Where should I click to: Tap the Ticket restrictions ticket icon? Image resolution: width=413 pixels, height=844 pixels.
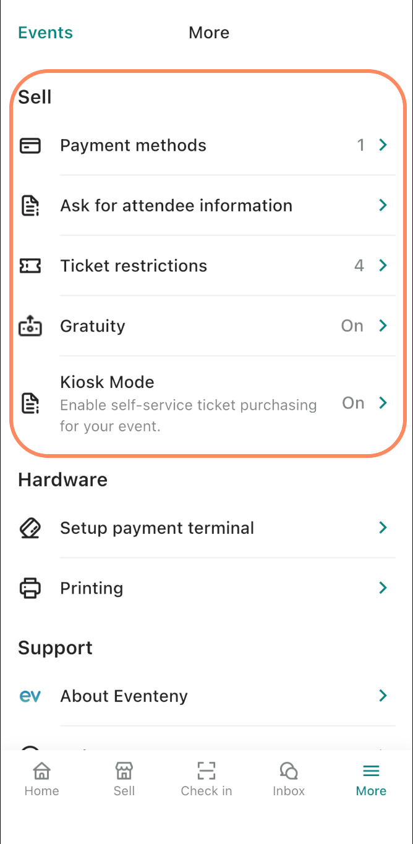pos(30,266)
